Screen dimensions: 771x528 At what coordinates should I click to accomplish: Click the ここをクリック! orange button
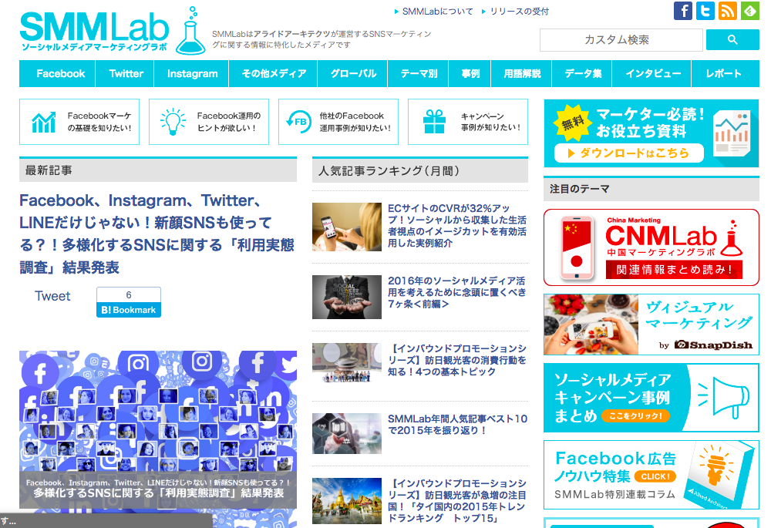(636, 416)
